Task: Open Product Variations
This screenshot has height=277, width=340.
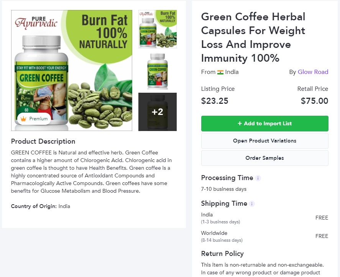Action: pyautogui.click(x=264, y=141)
